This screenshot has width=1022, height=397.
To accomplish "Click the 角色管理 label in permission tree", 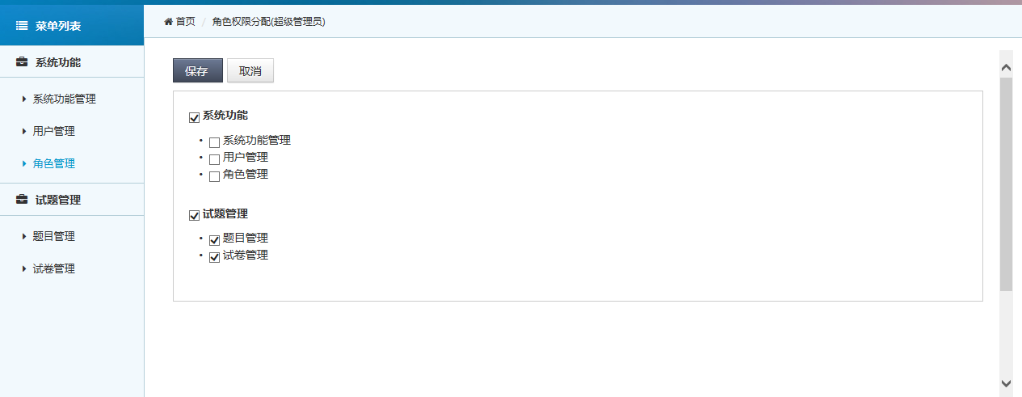I will [x=246, y=174].
